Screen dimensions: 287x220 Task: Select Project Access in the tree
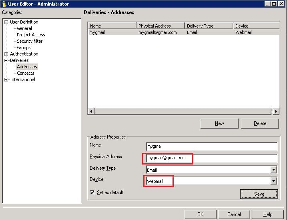31,35
